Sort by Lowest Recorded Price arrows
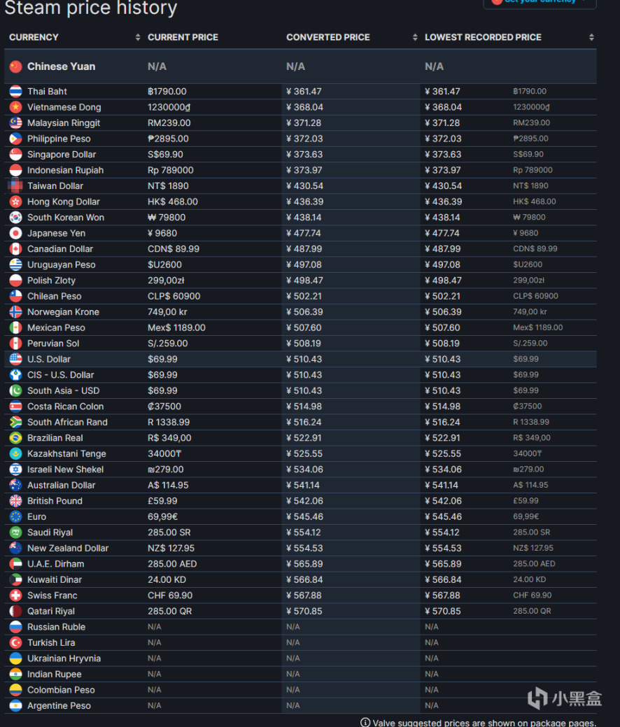Screen dimensions: 620x727 coord(592,38)
